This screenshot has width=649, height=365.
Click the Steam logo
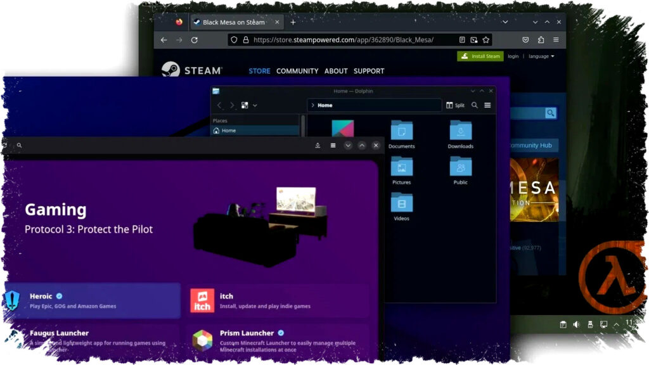[191, 70]
